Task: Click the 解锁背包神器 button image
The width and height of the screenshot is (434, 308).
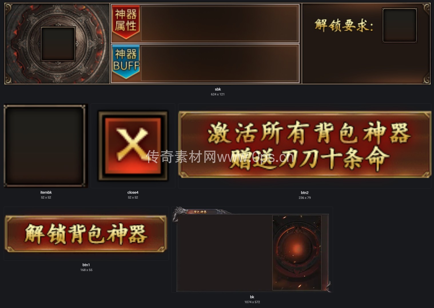Action: coord(86,234)
